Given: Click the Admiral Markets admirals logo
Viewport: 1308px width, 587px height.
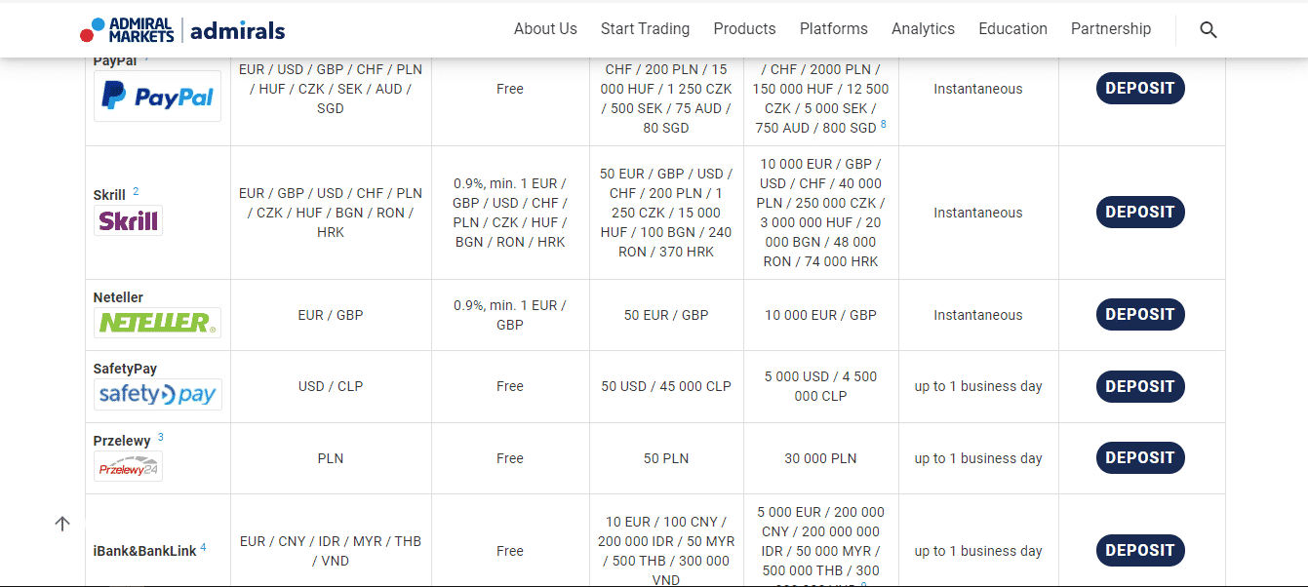Looking at the screenshot, I should pos(182,30).
